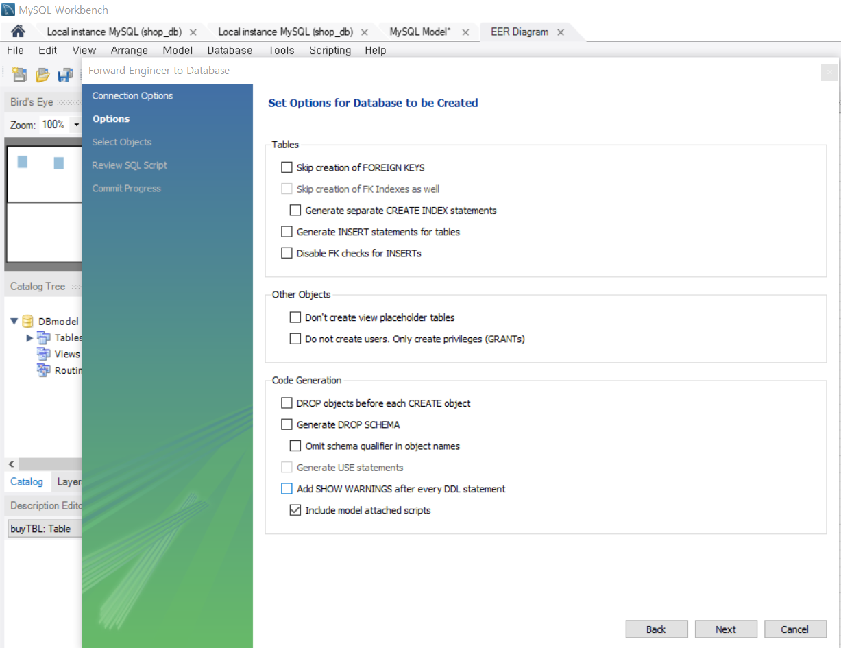Check Do not create users, only GRANTs
Screen dimensions: 841x648
click(x=295, y=339)
